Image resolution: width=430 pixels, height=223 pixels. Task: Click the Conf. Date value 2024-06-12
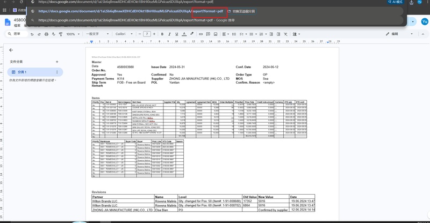[270, 67]
